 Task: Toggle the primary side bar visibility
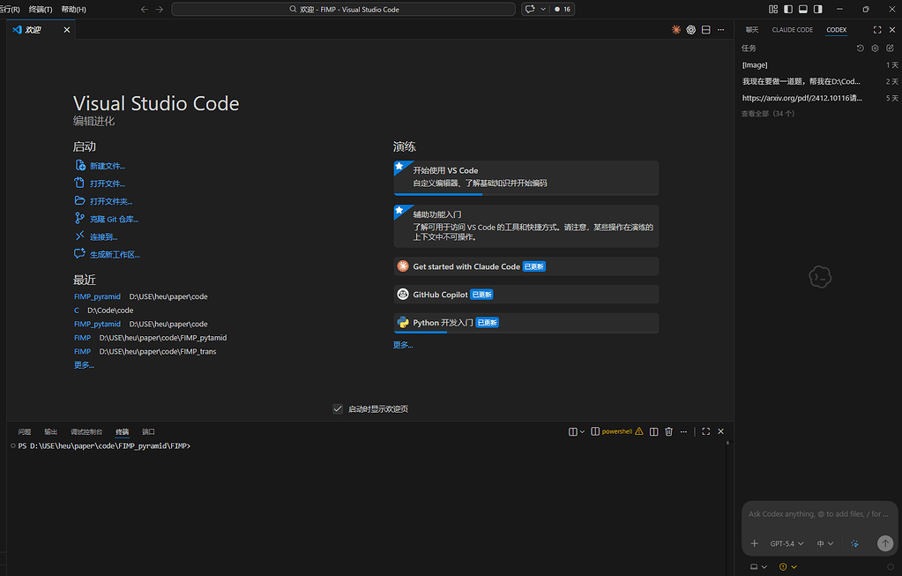click(x=788, y=9)
